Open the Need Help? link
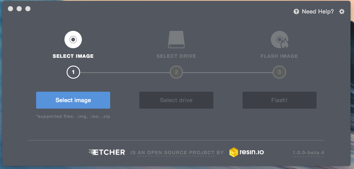 click(318, 11)
